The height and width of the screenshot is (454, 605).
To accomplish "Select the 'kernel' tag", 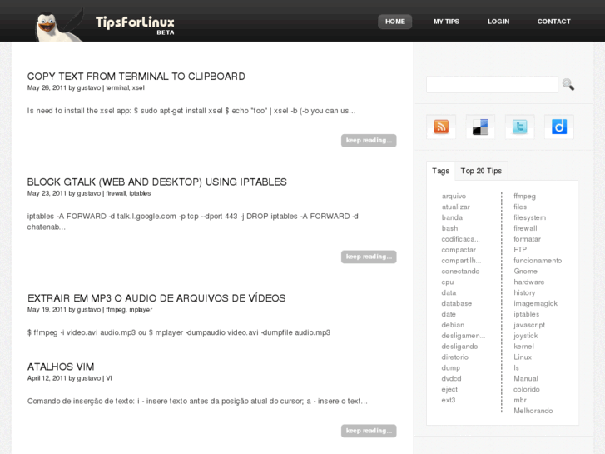I will click(523, 347).
